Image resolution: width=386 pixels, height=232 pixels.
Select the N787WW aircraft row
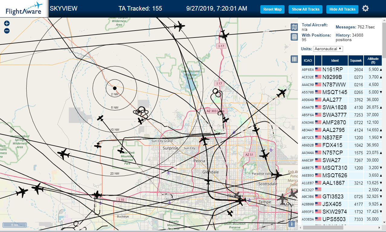(341, 84)
